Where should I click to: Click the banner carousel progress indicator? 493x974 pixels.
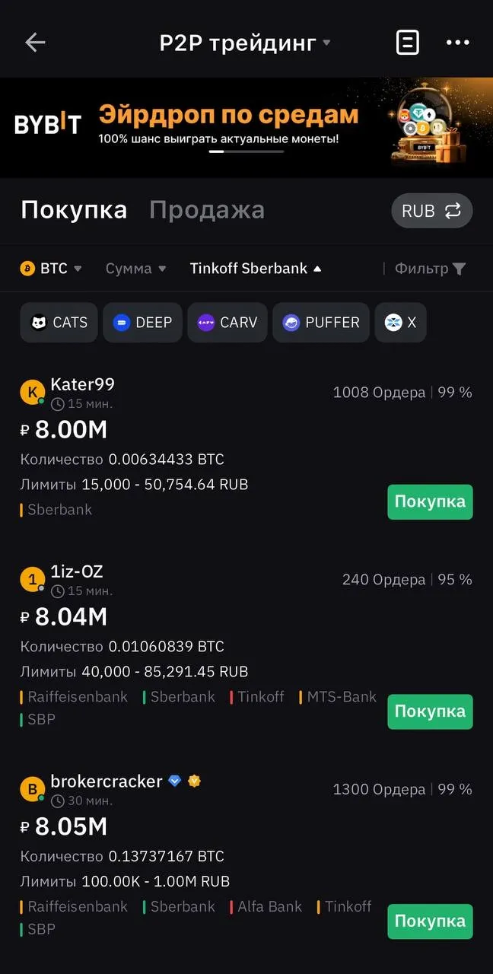pos(246,151)
